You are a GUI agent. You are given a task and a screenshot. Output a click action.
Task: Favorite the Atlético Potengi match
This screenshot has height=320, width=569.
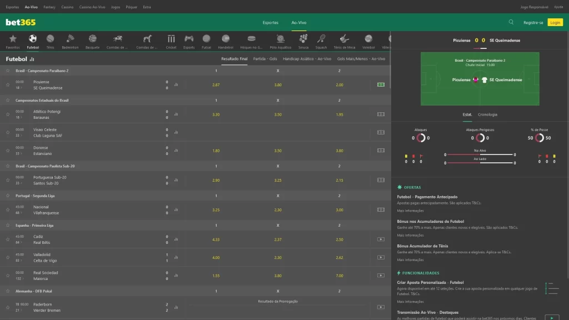(x=8, y=114)
